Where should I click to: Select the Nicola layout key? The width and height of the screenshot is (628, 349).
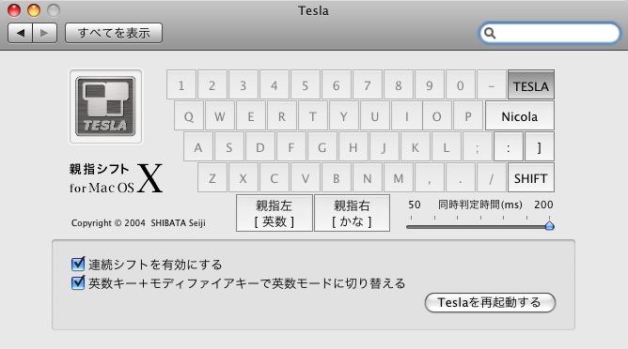pyautogui.click(x=520, y=116)
